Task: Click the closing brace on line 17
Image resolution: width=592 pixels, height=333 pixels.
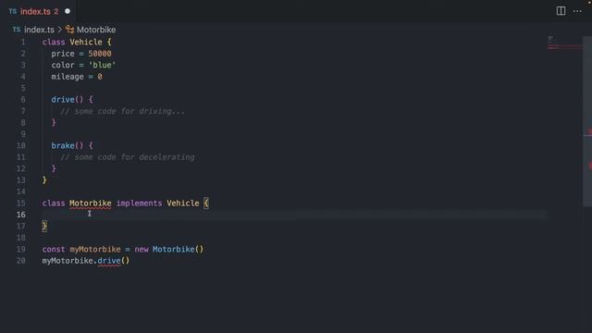Action: point(44,226)
